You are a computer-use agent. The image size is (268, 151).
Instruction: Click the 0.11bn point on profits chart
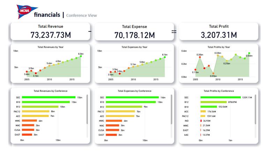coord(195,70)
